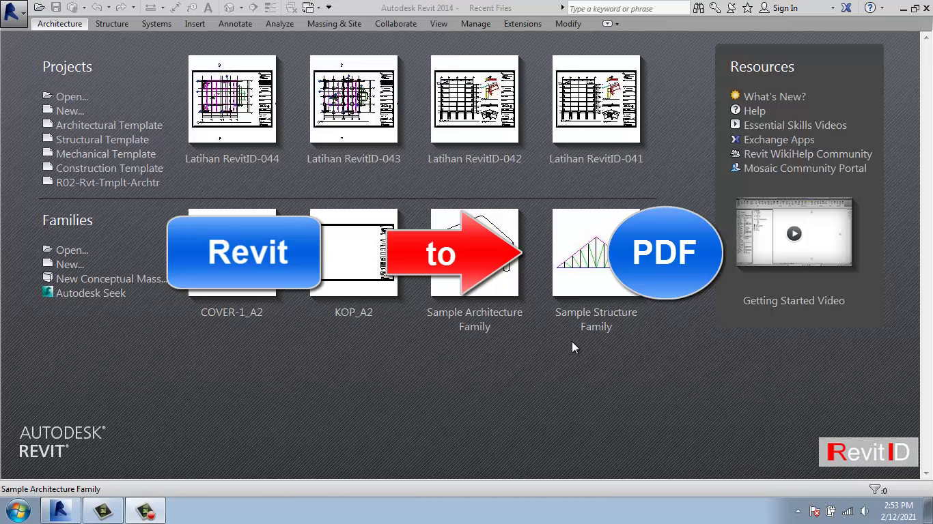This screenshot has height=524, width=933.
Task: Click the Favorites star icon
Action: click(x=747, y=8)
